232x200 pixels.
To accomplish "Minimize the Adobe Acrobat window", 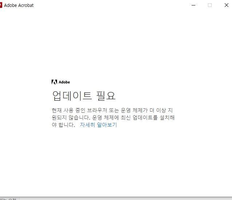I will point(193,5).
